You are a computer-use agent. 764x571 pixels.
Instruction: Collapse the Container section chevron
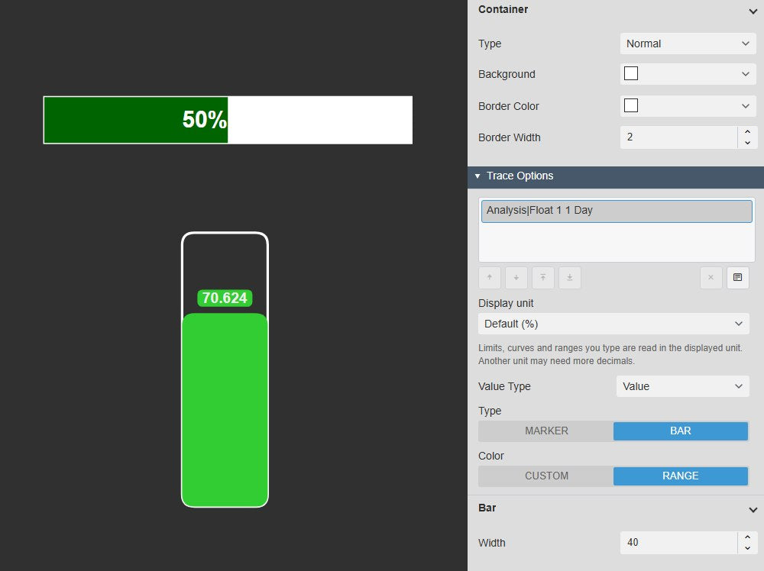pyautogui.click(x=753, y=11)
